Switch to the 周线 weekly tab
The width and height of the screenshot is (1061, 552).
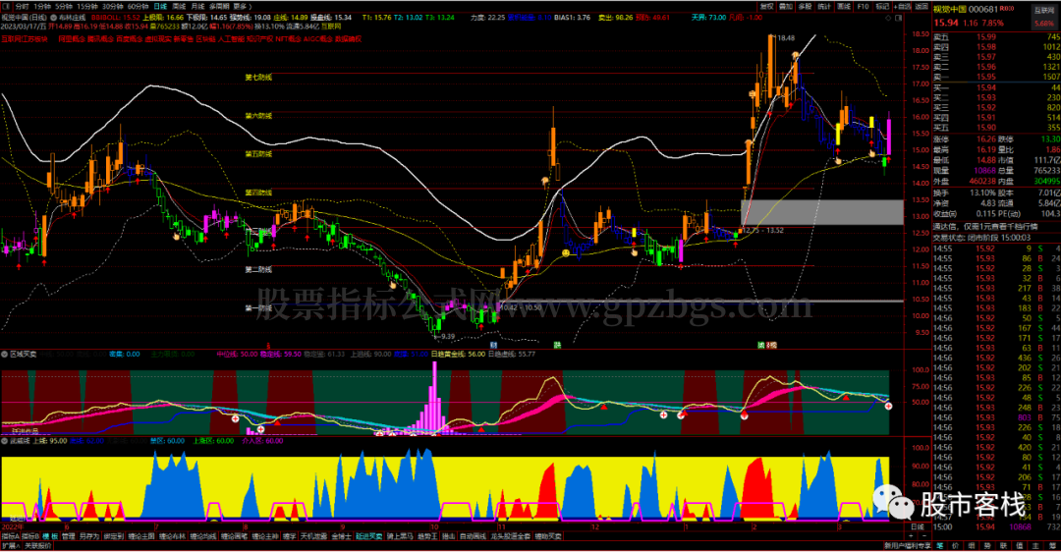180,5
